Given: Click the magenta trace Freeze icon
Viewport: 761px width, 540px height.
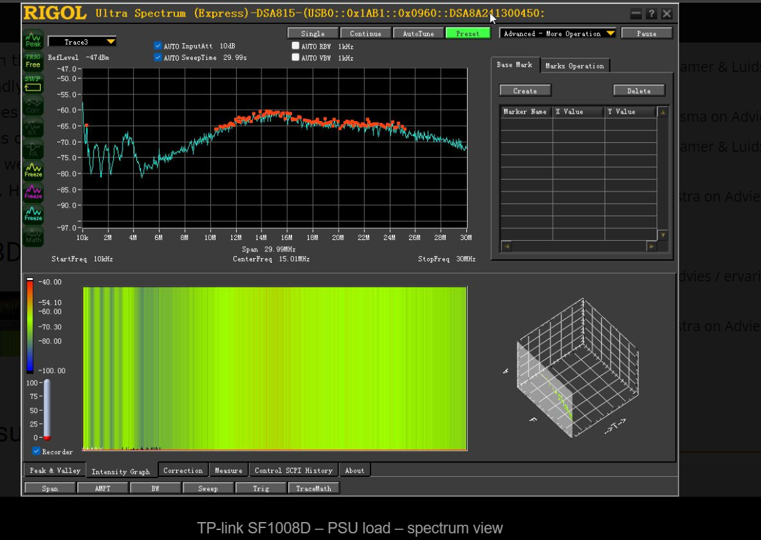Looking at the screenshot, I should [33, 192].
